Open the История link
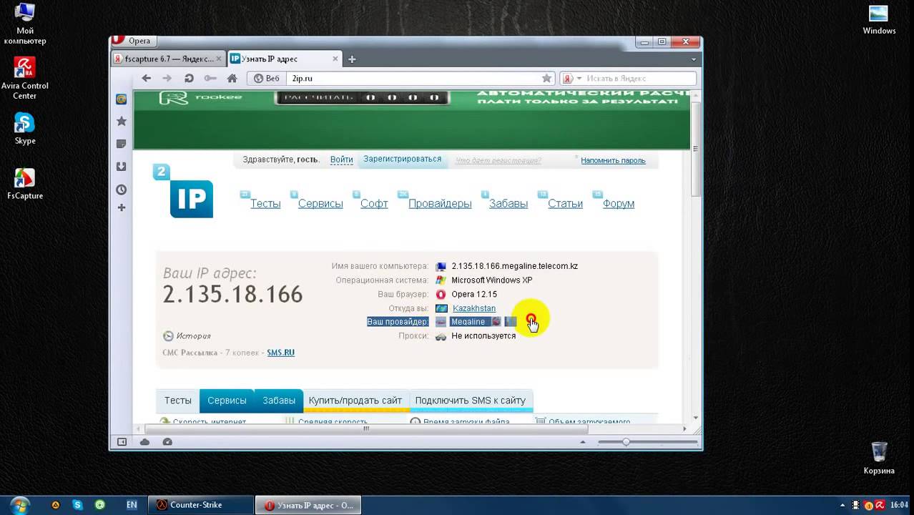Image resolution: width=914 pixels, height=515 pixels. tap(193, 335)
